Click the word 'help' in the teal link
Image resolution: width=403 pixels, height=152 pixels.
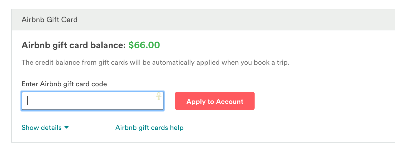[176, 128]
